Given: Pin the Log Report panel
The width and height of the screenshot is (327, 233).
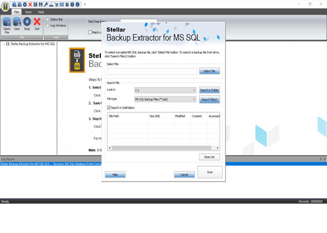Looking at the screenshot, I should [x=320, y=159].
